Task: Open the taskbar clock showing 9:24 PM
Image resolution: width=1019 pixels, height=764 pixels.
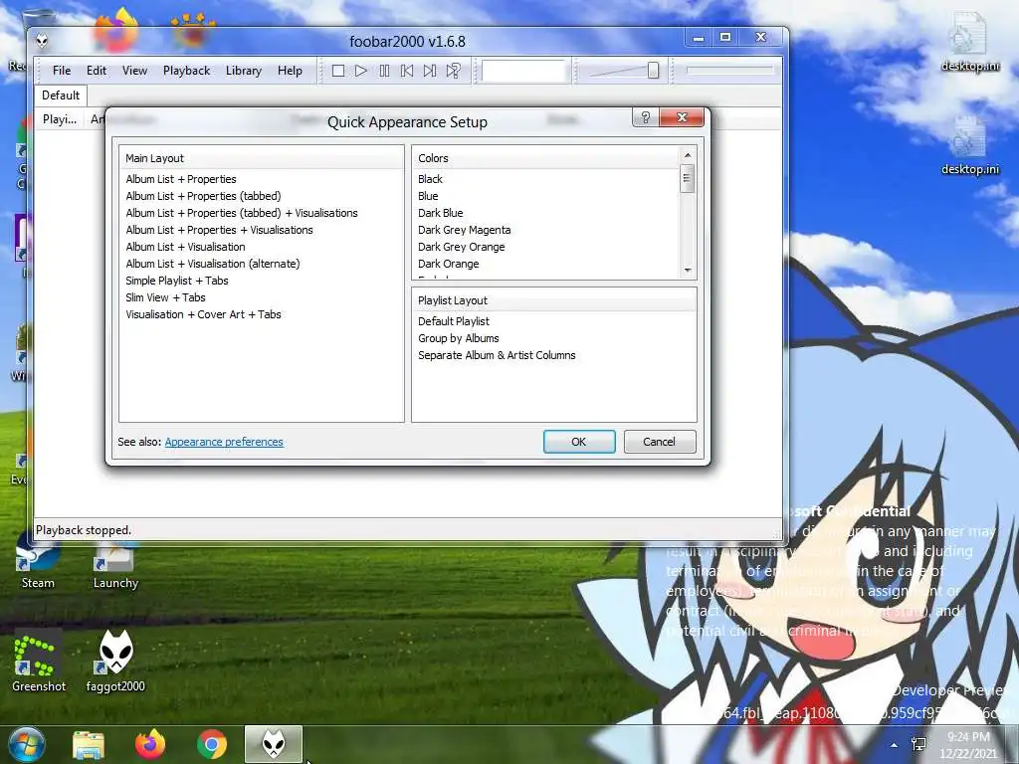Action: (x=968, y=745)
